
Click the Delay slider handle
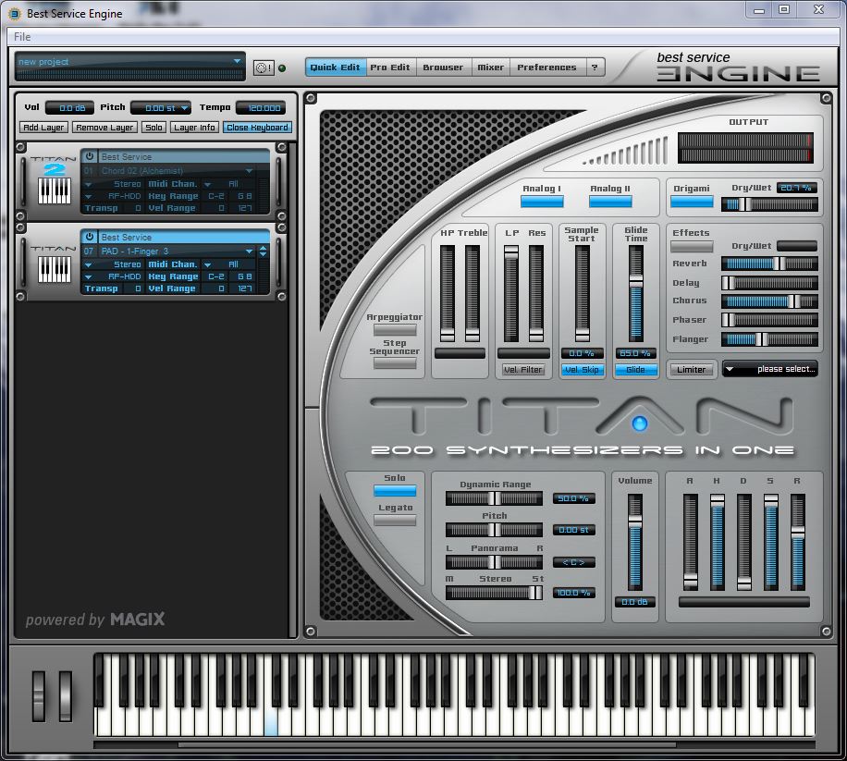click(728, 282)
